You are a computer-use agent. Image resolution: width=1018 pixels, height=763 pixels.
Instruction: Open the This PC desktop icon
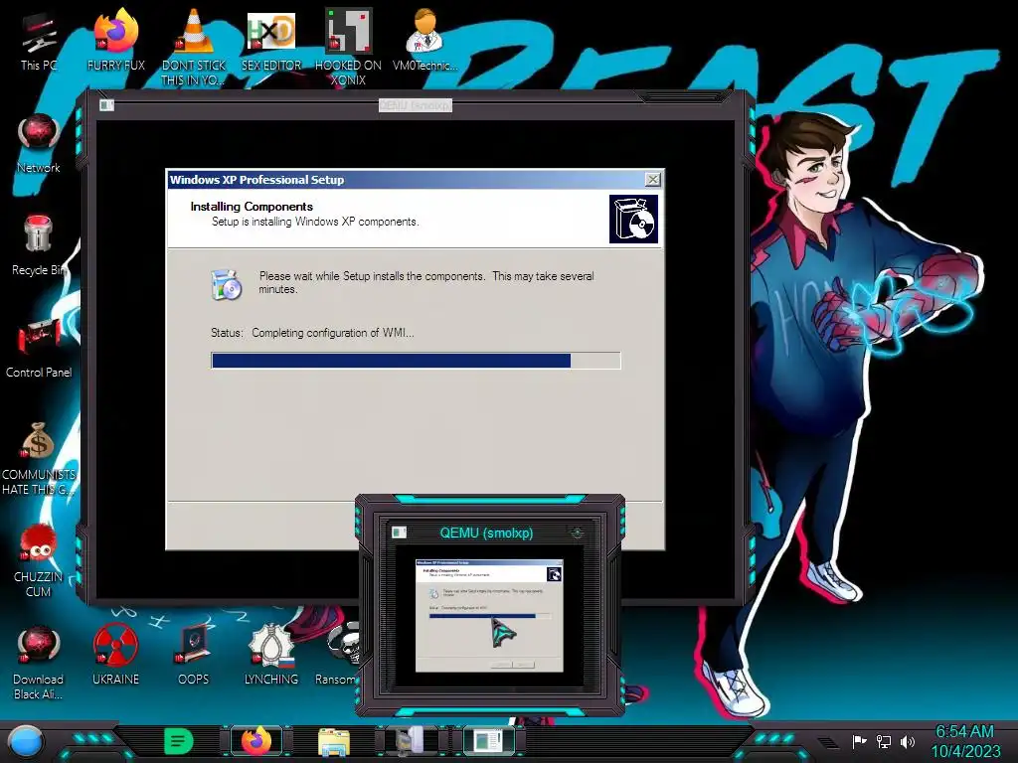[38, 40]
